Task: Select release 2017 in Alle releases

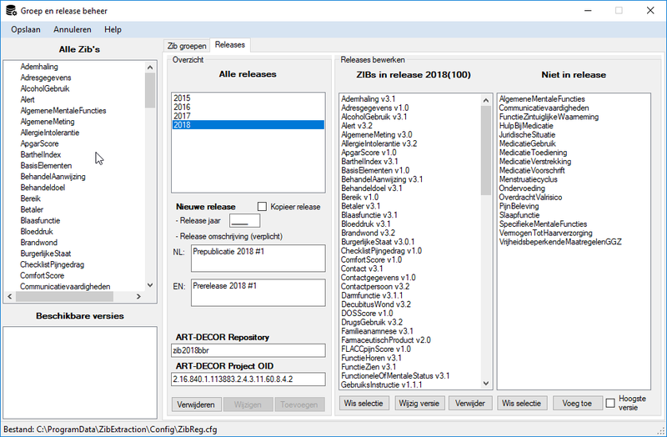Action: [248, 116]
